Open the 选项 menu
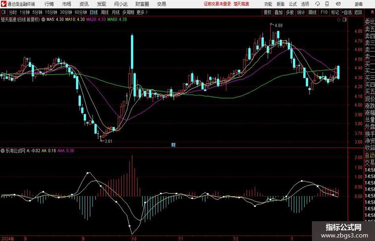 click(305, 4)
